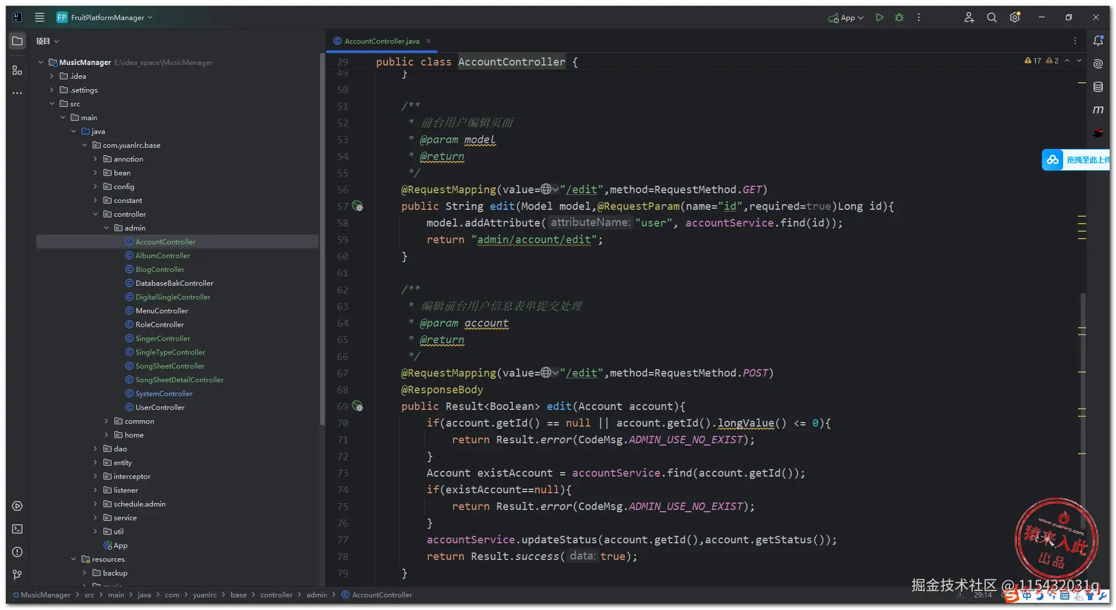Image resolution: width=1116 pixels, height=610 pixels.
Task: Open more run actions menu
Action: (x=919, y=17)
